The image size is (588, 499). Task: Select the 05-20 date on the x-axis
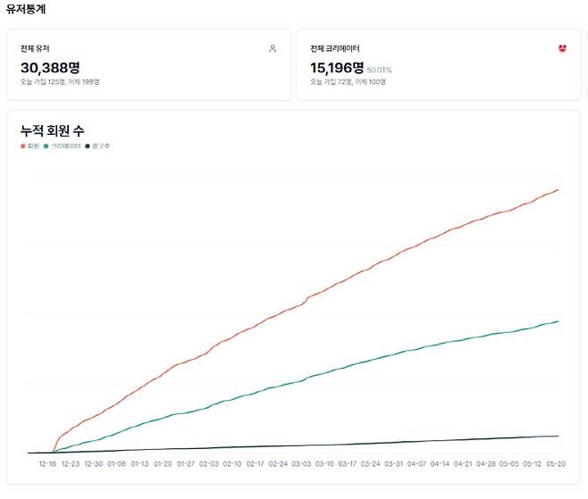pos(556,464)
